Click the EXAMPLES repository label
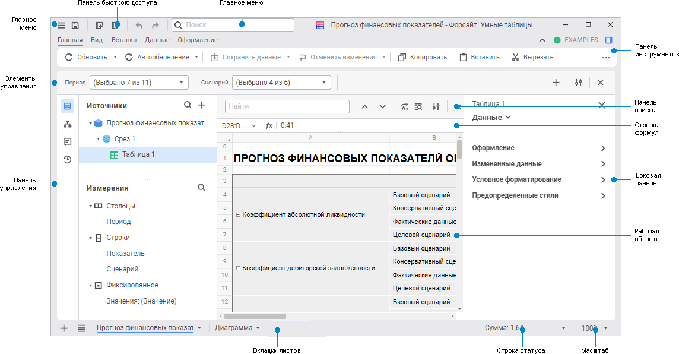Viewport: 679px width, 354px height. coord(581,40)
